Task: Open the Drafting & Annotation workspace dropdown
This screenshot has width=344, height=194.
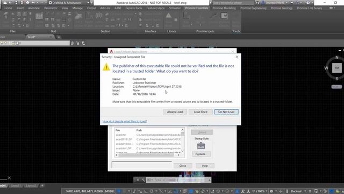Action: pos(69,3)
